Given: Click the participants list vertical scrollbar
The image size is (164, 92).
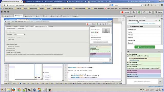Looking at the screenshot, I should pos(162,31).
